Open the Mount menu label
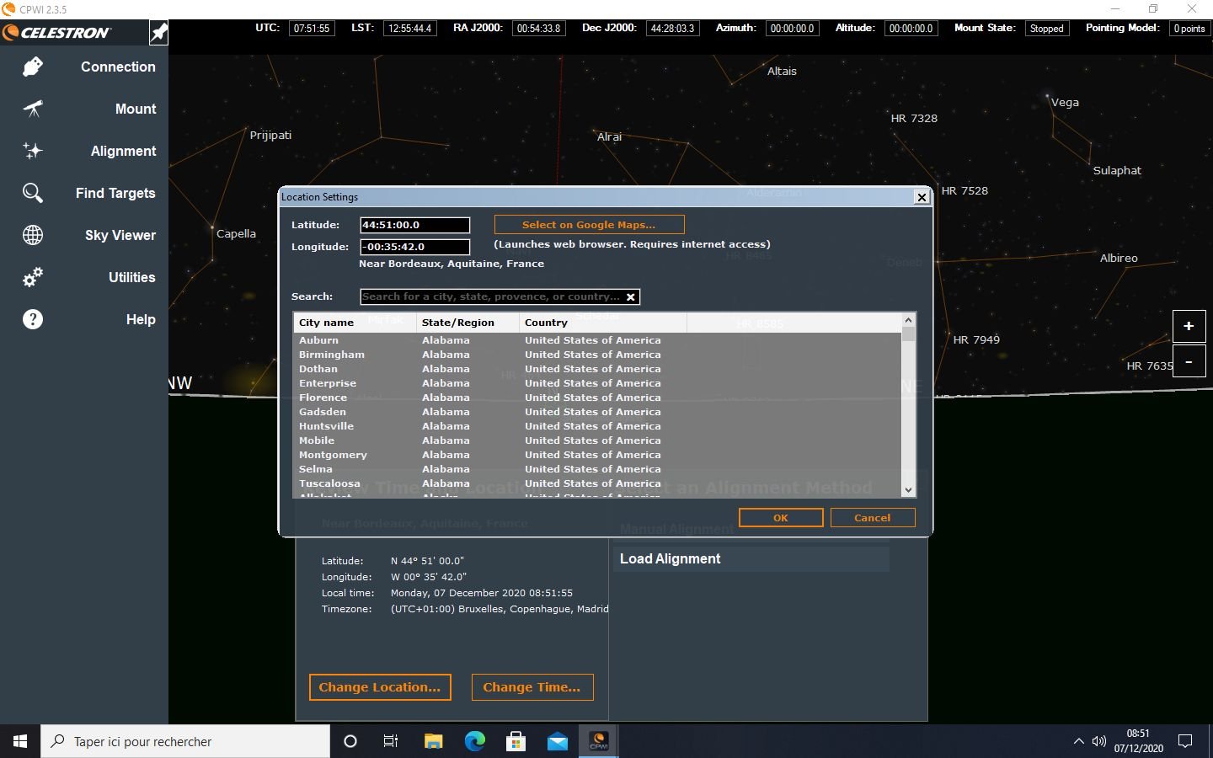 point(136,109)
